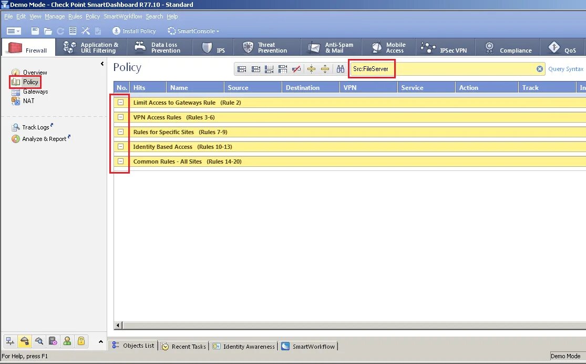Click the network objects icon in bottom toolbar
Image resolution: width=586 pixels, height=364 pixels.
point(10,341)
